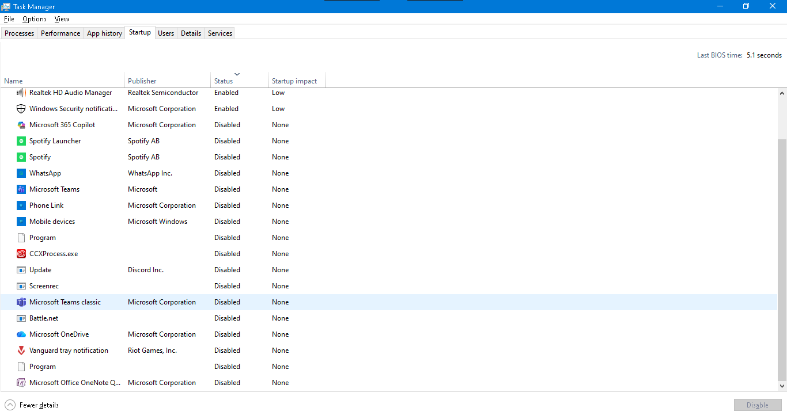
Task: Click the Discord Update row icon
Action: (x=21, y=270)
